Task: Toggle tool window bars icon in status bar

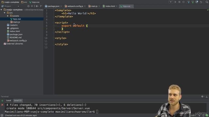Action: (2, 115)
